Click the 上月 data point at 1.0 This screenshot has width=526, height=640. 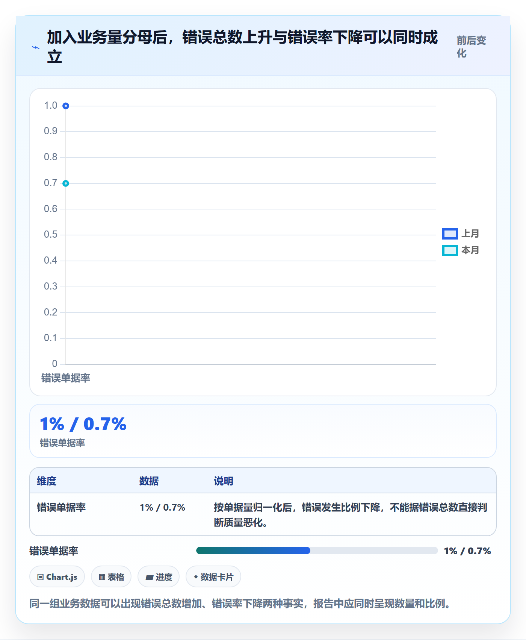click(66, 106)
